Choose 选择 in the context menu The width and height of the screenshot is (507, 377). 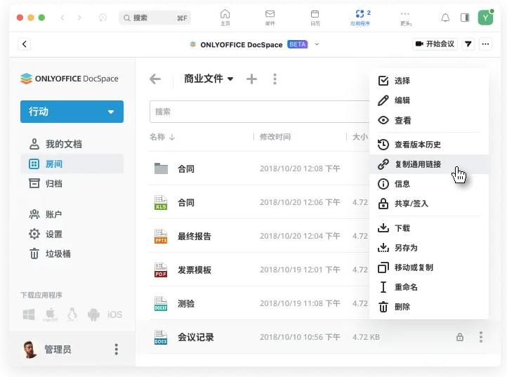click(x=429, y=81)
